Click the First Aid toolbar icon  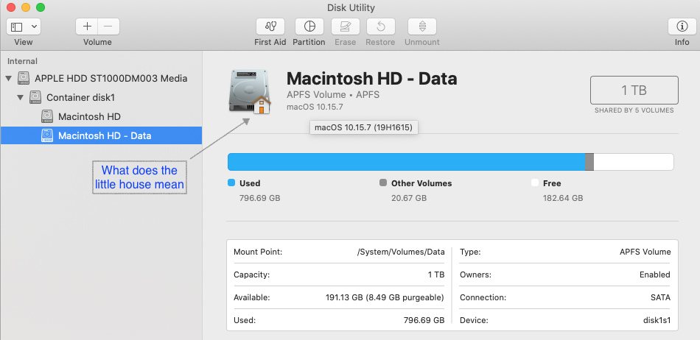coord(270,26)
